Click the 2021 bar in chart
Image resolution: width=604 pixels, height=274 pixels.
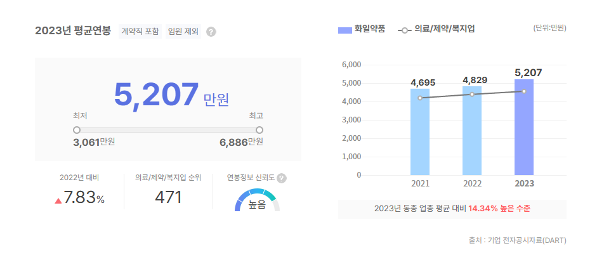tap(420, 132)
